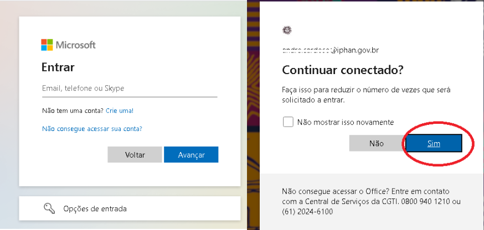
Task: Check the "Não mostrar isso novamente" checkbox
Action: point(288,122)
